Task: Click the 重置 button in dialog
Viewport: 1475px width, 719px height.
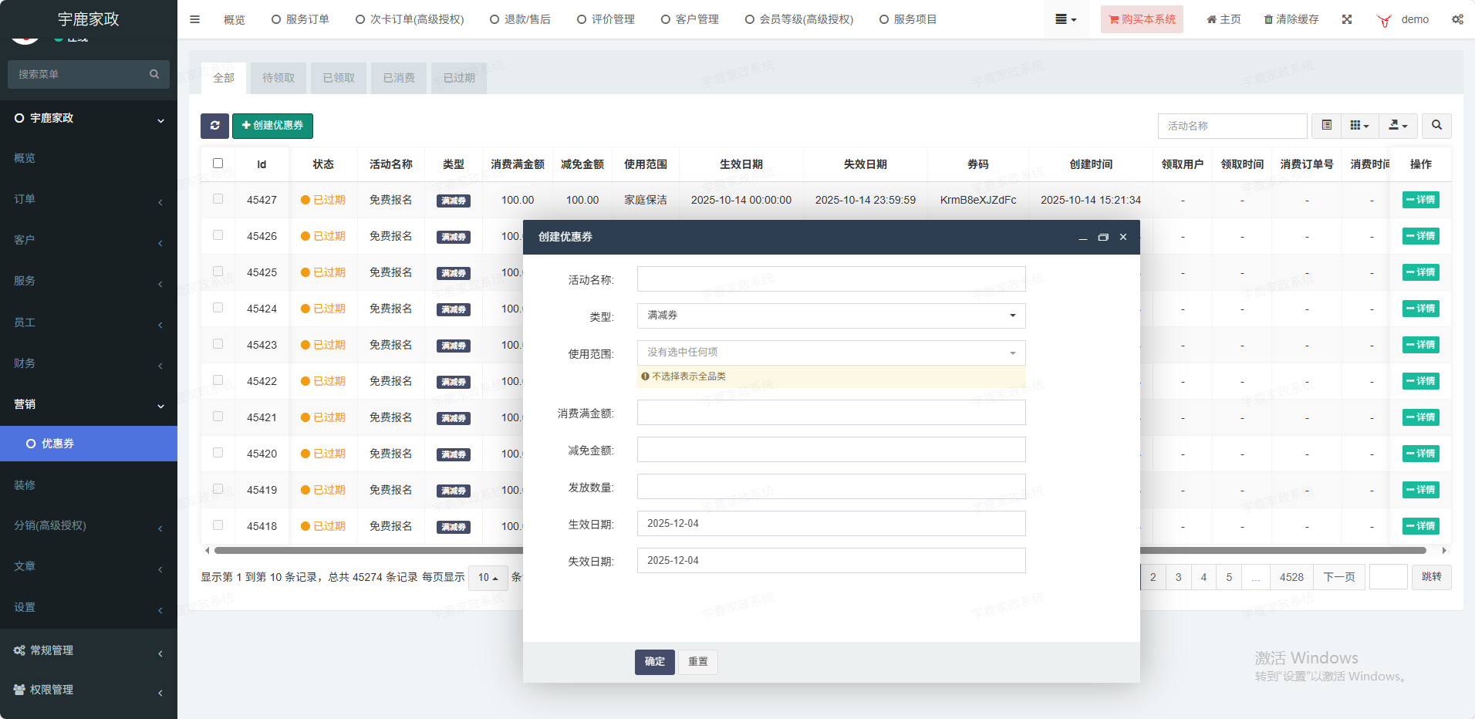Action: coord(697,662)
